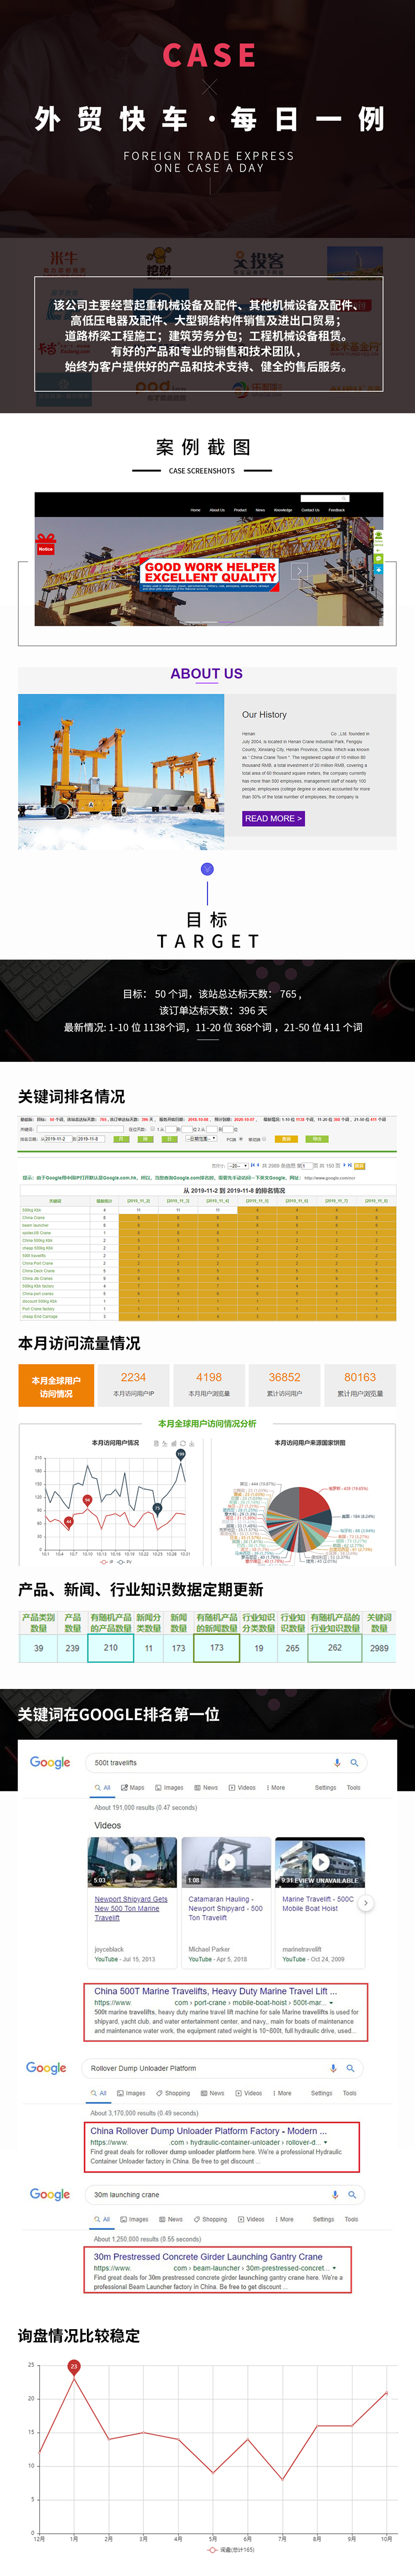Open Product in the crane website navigation

point(240,509)
